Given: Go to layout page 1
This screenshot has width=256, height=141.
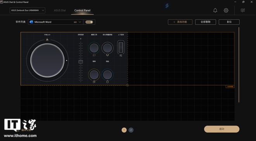Looking at the screenshot, I should point(124,130).
